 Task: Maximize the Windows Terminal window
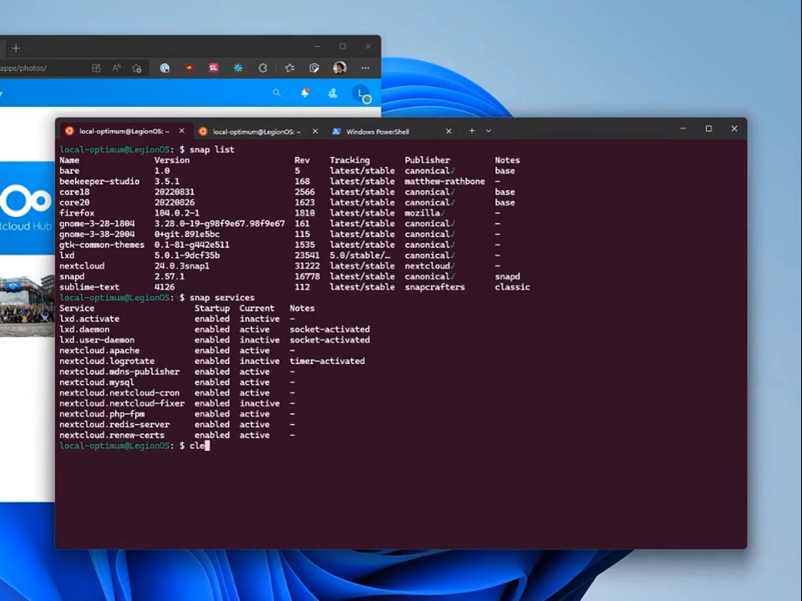click(708, 129)
